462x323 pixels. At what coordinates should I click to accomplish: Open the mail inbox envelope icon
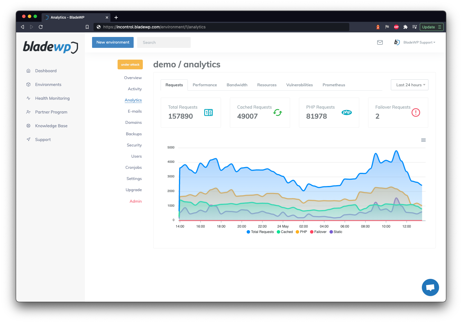(x=380, y=42)
